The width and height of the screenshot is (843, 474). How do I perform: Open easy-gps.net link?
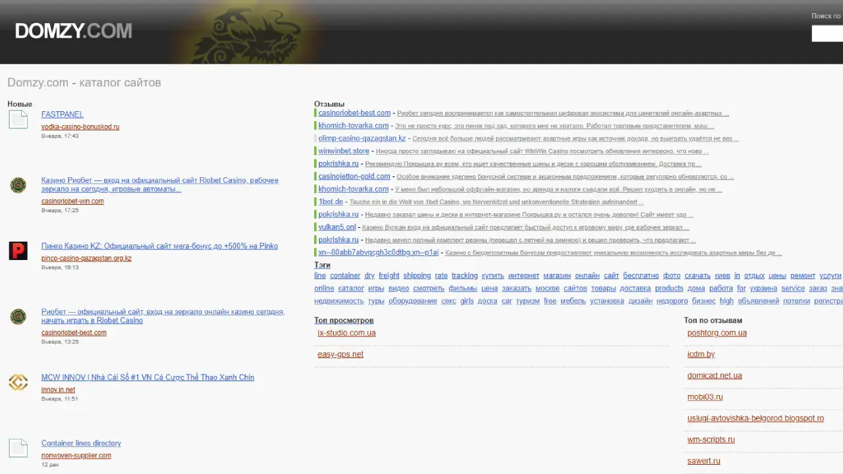click(x=340, y=355)
